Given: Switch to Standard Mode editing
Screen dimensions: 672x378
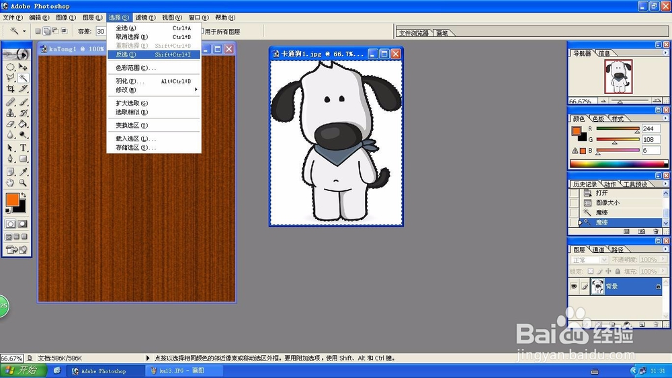Looking at the screenshot, I should point(10,224).
